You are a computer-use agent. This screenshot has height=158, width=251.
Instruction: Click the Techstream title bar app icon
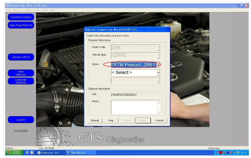pos(7,6)
